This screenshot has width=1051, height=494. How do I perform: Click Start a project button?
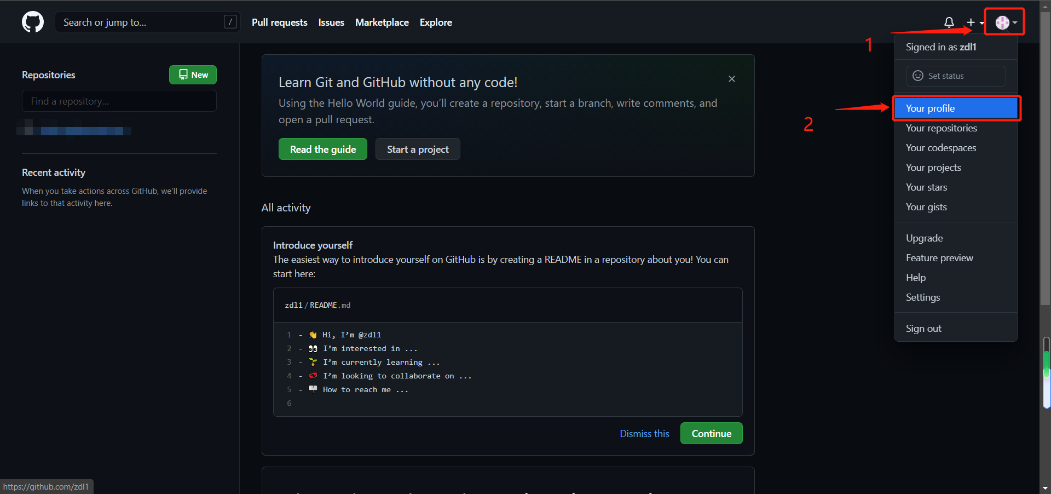[x=418, y=149]
